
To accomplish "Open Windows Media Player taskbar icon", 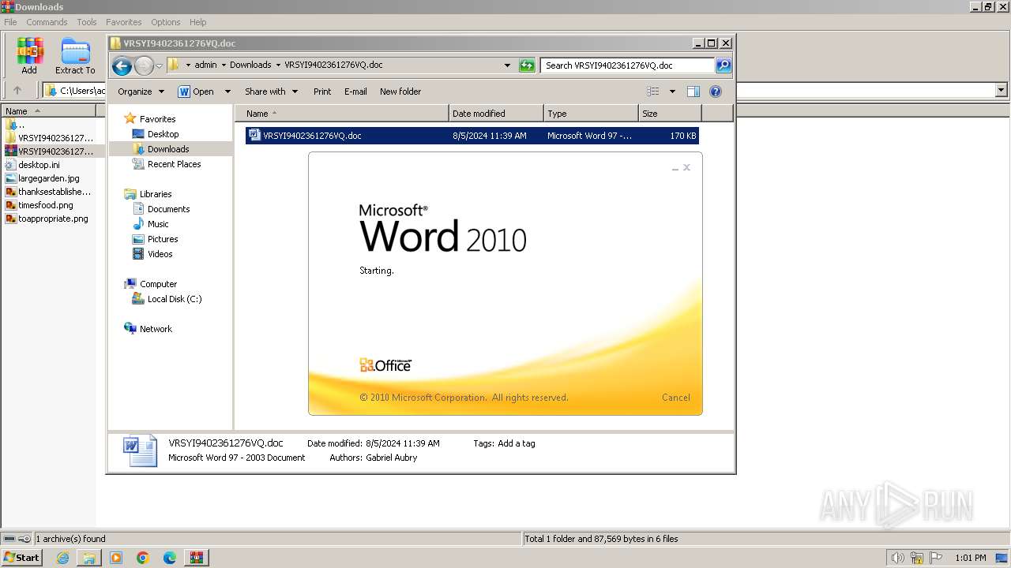I will [x=116, y=558].
